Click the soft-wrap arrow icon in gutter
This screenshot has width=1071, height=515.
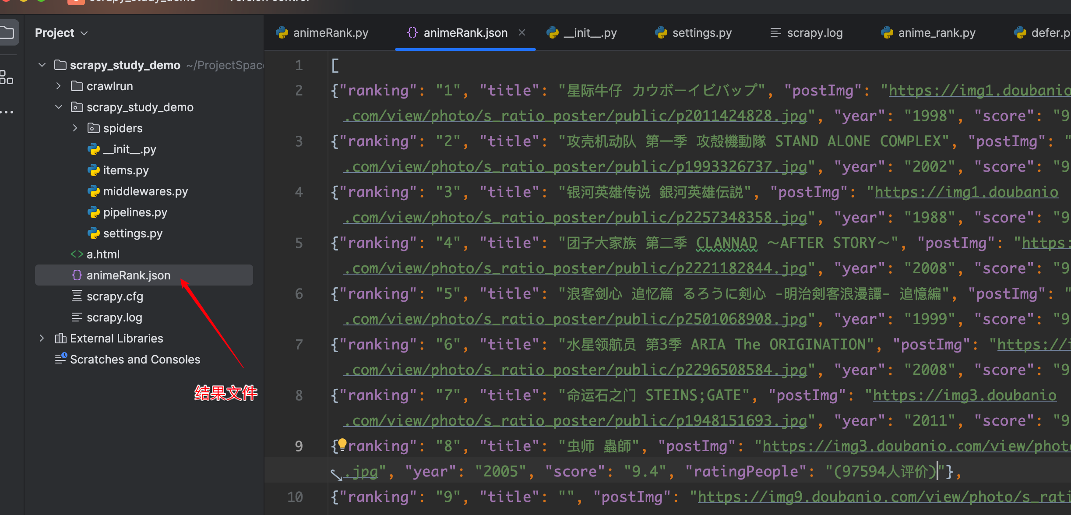tap(336, 475)
